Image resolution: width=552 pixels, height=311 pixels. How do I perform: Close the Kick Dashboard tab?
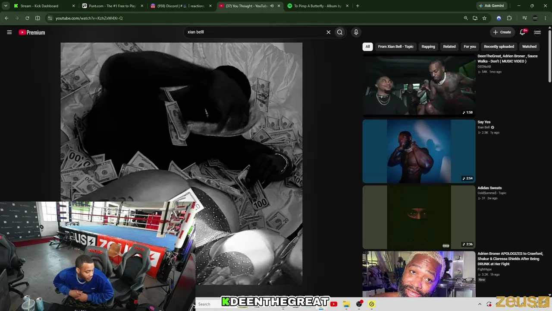(x=73, y=6)
